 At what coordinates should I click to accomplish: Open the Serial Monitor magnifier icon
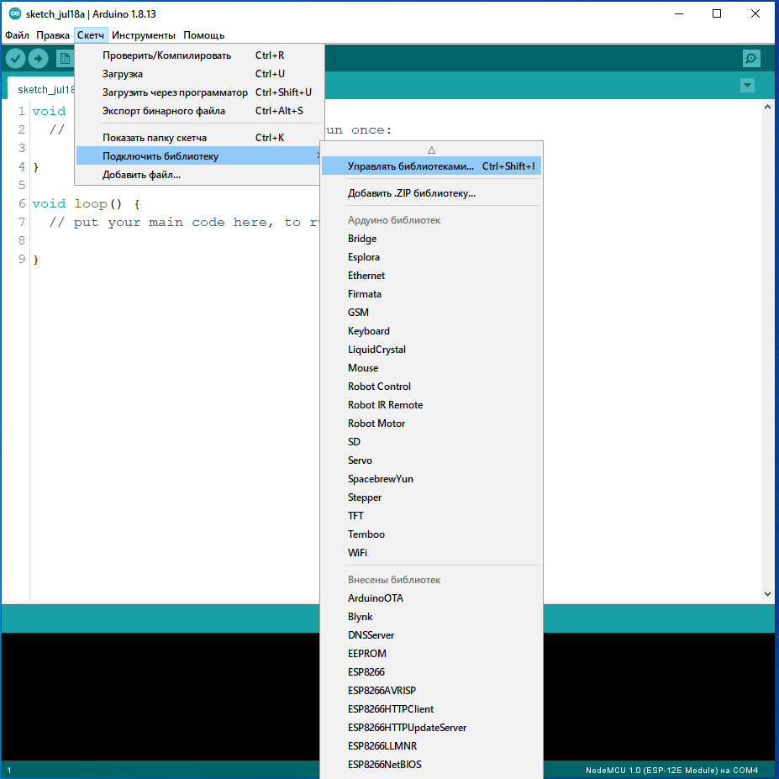click(751, 58)
